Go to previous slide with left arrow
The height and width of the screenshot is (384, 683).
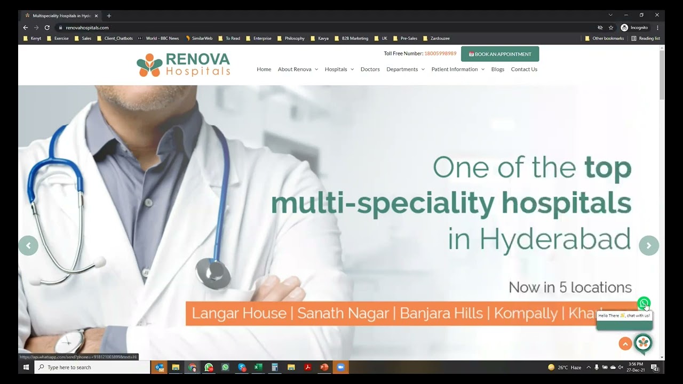click(28, 245)
